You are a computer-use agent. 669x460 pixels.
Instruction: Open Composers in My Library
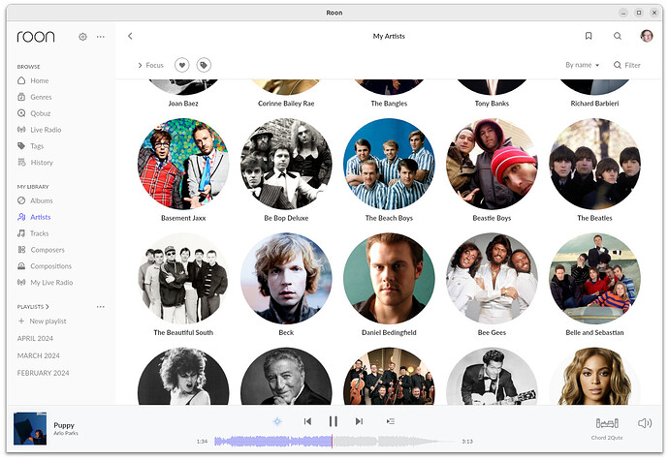tap(41, 250)
